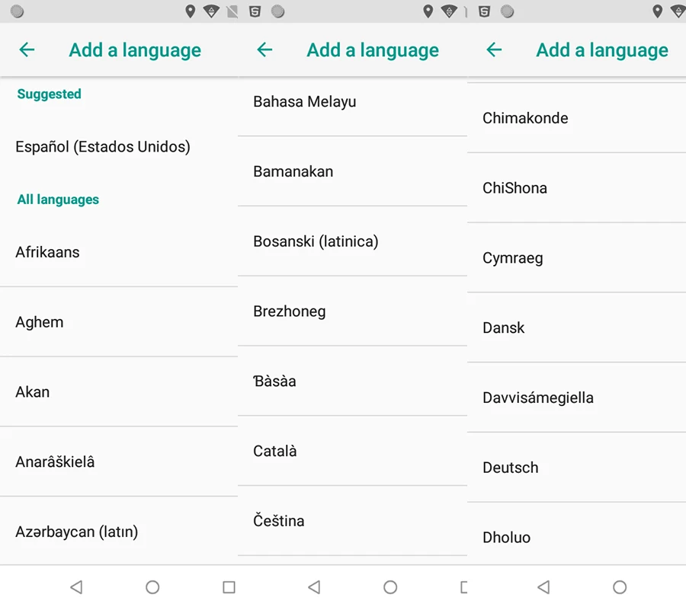Image resolution: width=686 pixels, height=610 pixels.
Task: Tap the All languages section header
Action: tap(58, 200)
